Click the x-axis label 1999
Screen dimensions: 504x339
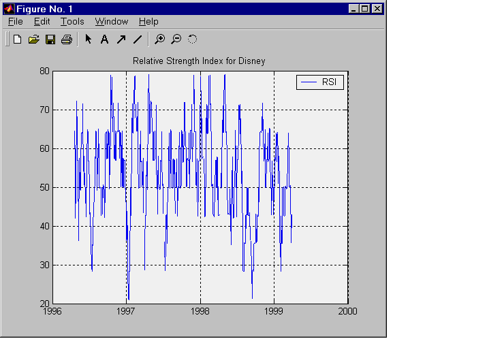point(274,311)
